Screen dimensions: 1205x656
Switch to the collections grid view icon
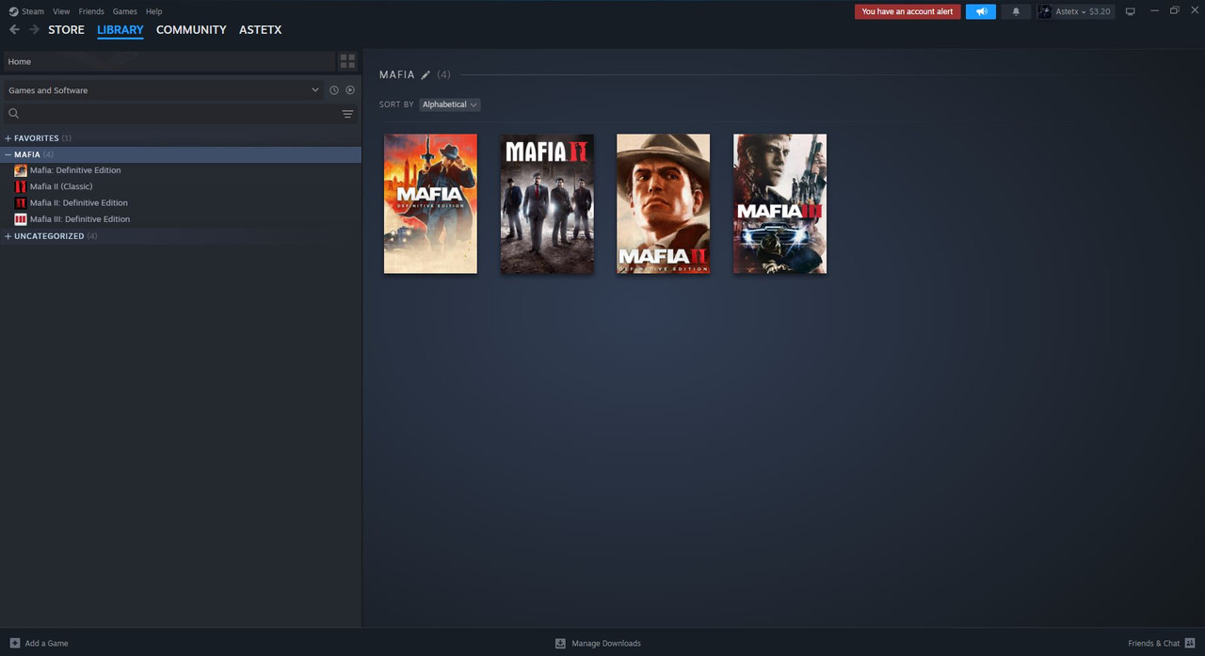click(x=347, y=61)
